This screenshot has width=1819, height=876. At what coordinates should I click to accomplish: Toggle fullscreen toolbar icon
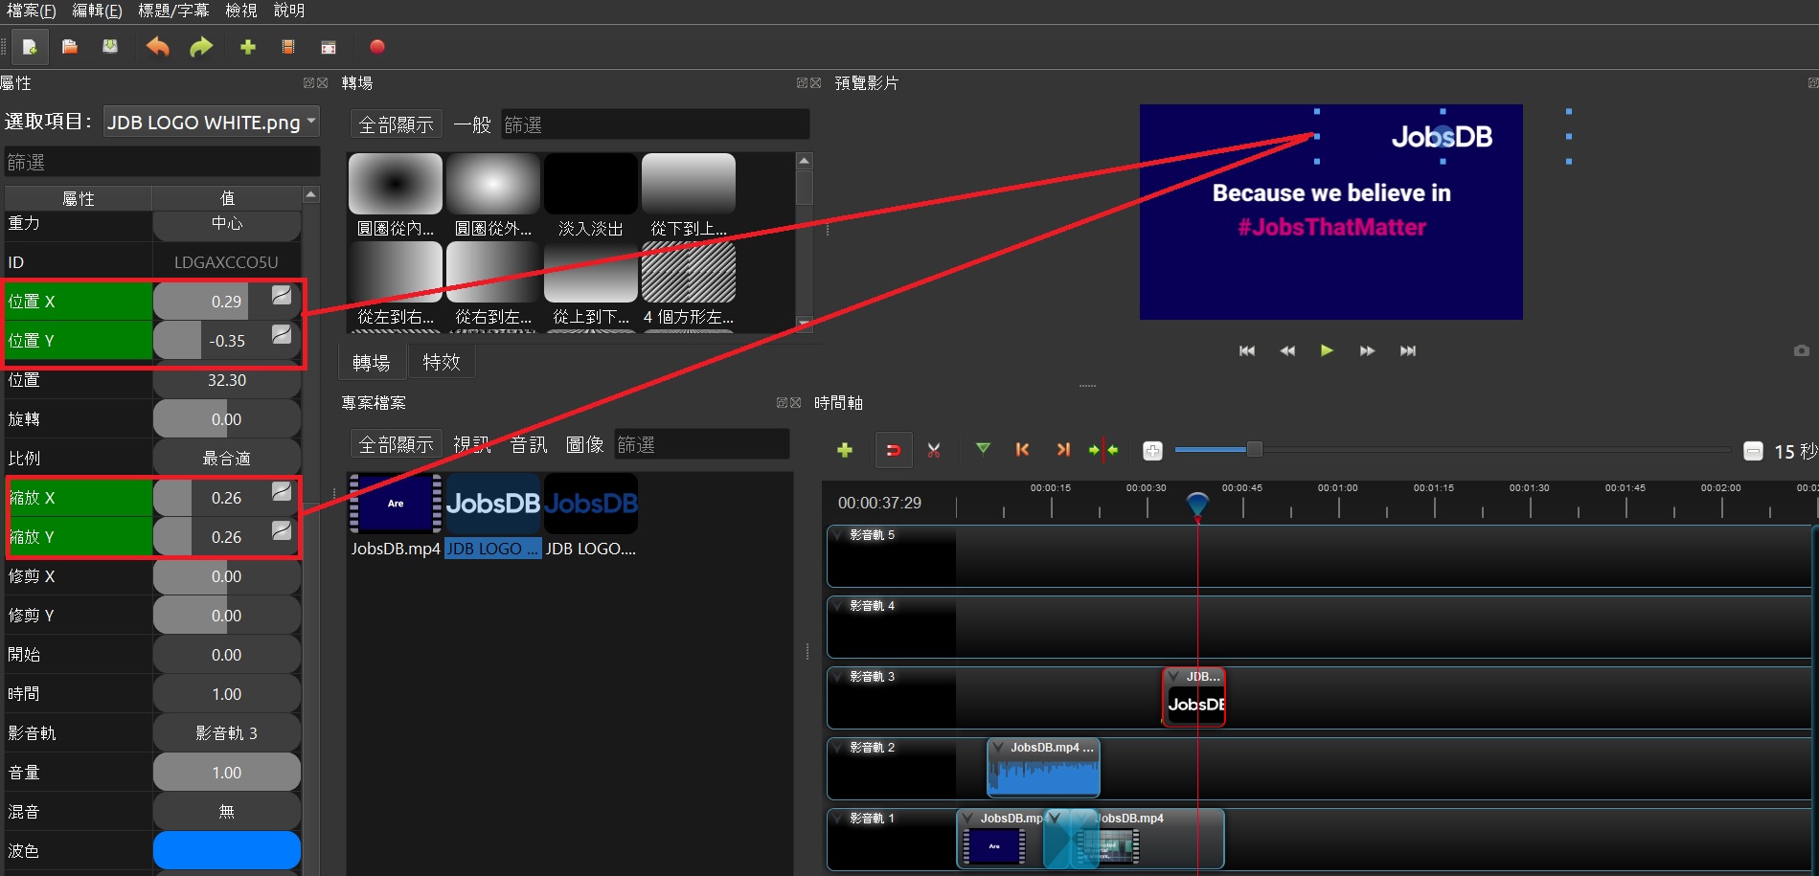tap(329, 47)
